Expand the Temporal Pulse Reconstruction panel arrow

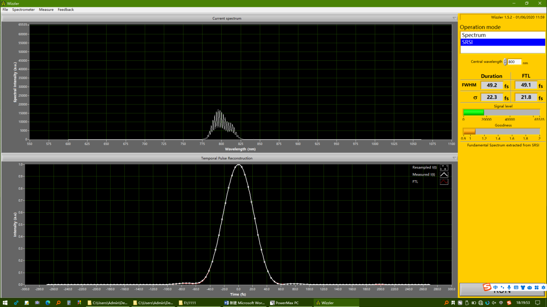454,158
